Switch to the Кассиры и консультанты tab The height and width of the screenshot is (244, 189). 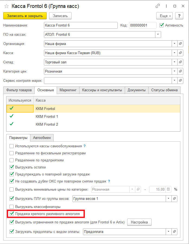(102, 90)
